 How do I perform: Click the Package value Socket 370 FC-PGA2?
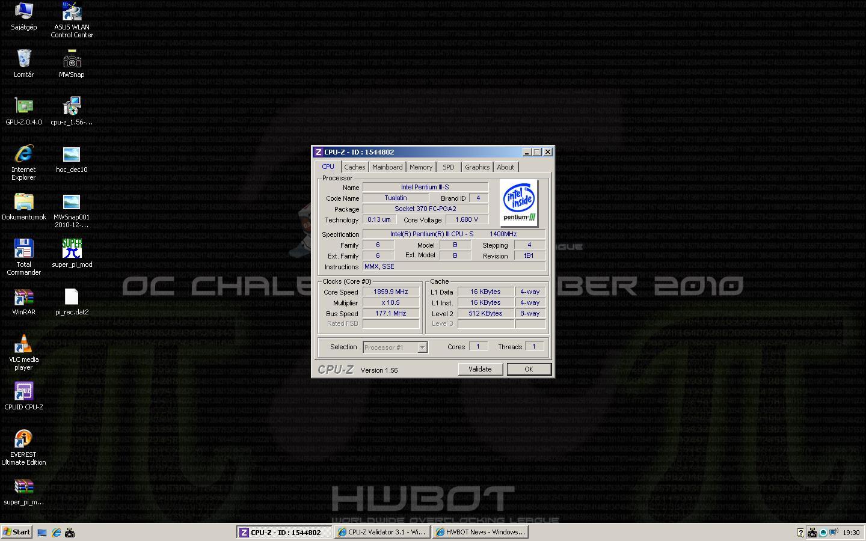click(425, 209)
